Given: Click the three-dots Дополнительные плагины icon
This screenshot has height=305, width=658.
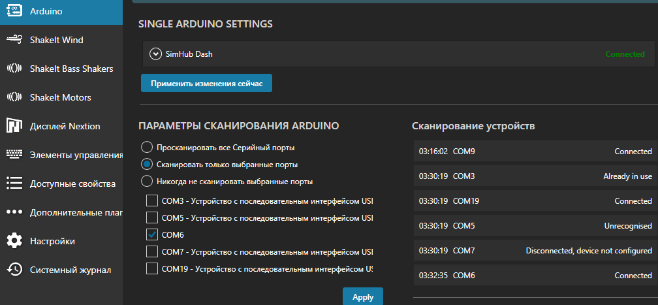Looking at the screenshot, I should point(14,212).
